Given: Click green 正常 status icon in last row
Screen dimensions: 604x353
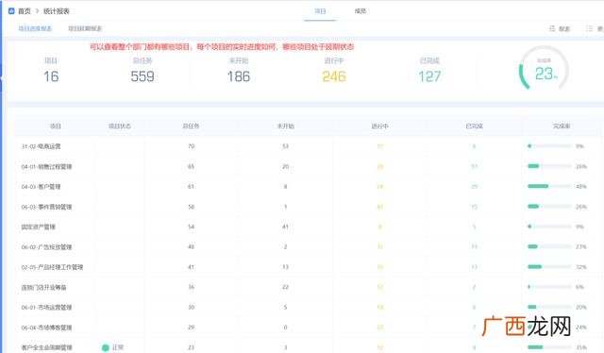Looking at the screenshot, I should point(106,347).
